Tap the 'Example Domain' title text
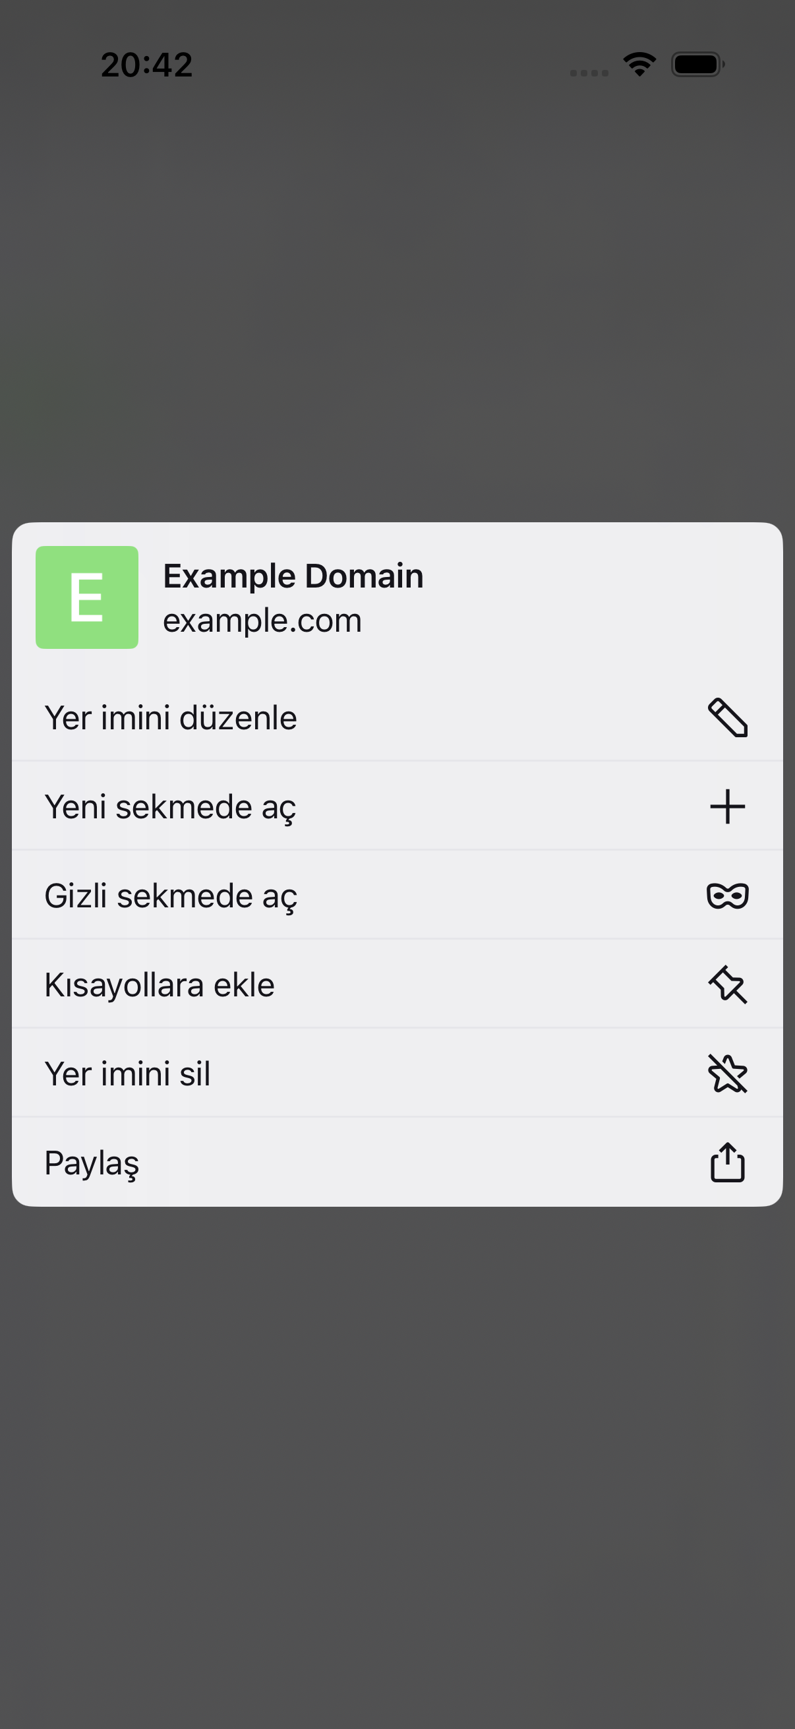The height and width of the screenshot is (1729, 795). coord(293,576)
